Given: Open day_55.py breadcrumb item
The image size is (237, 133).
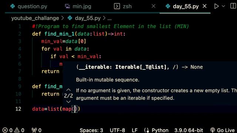Looking at the screenshot, I should tap(88, 18).
